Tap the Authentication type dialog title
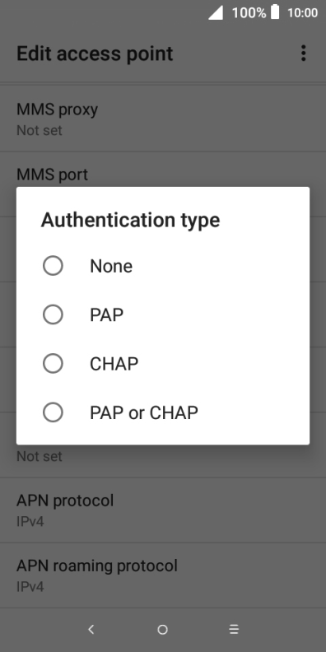 click(130, 220)
